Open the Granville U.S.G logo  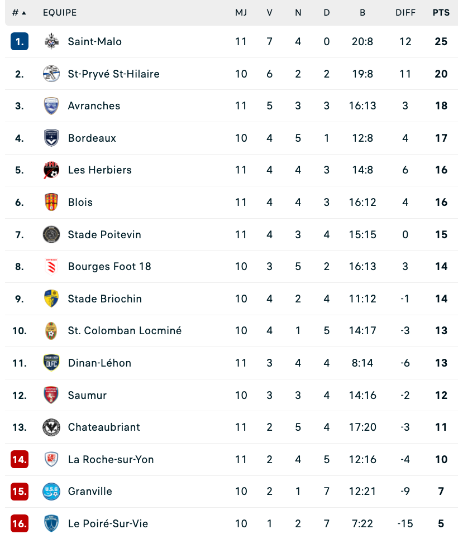click(51, 492)
